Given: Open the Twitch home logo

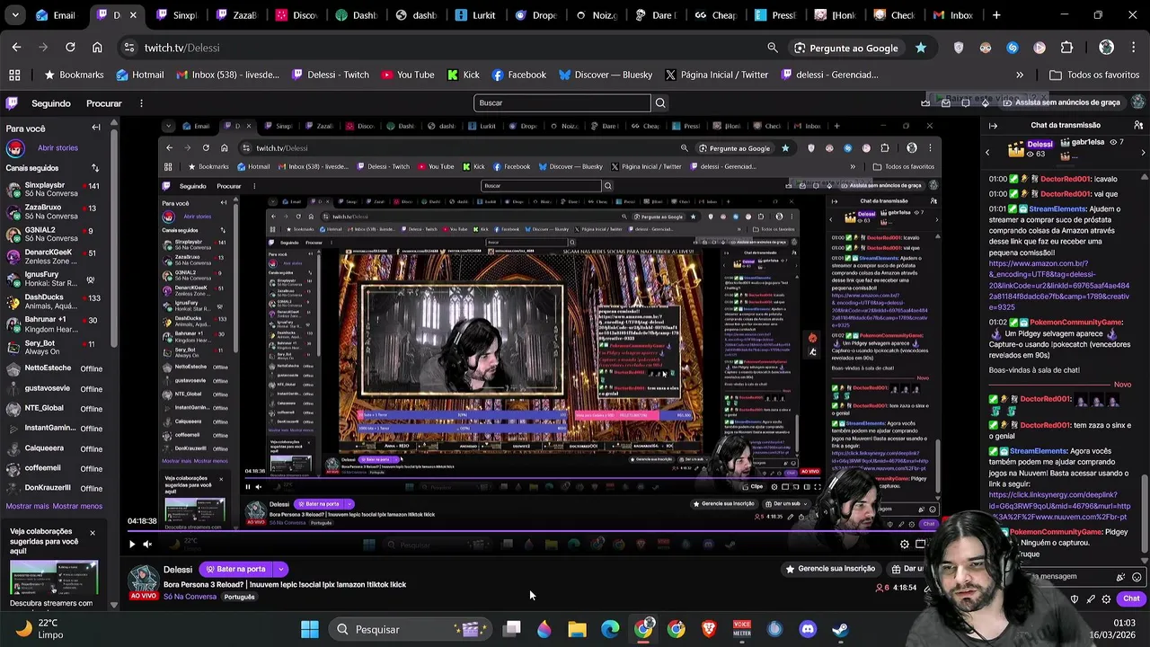Looking at the screenshot, I should 12,103.
